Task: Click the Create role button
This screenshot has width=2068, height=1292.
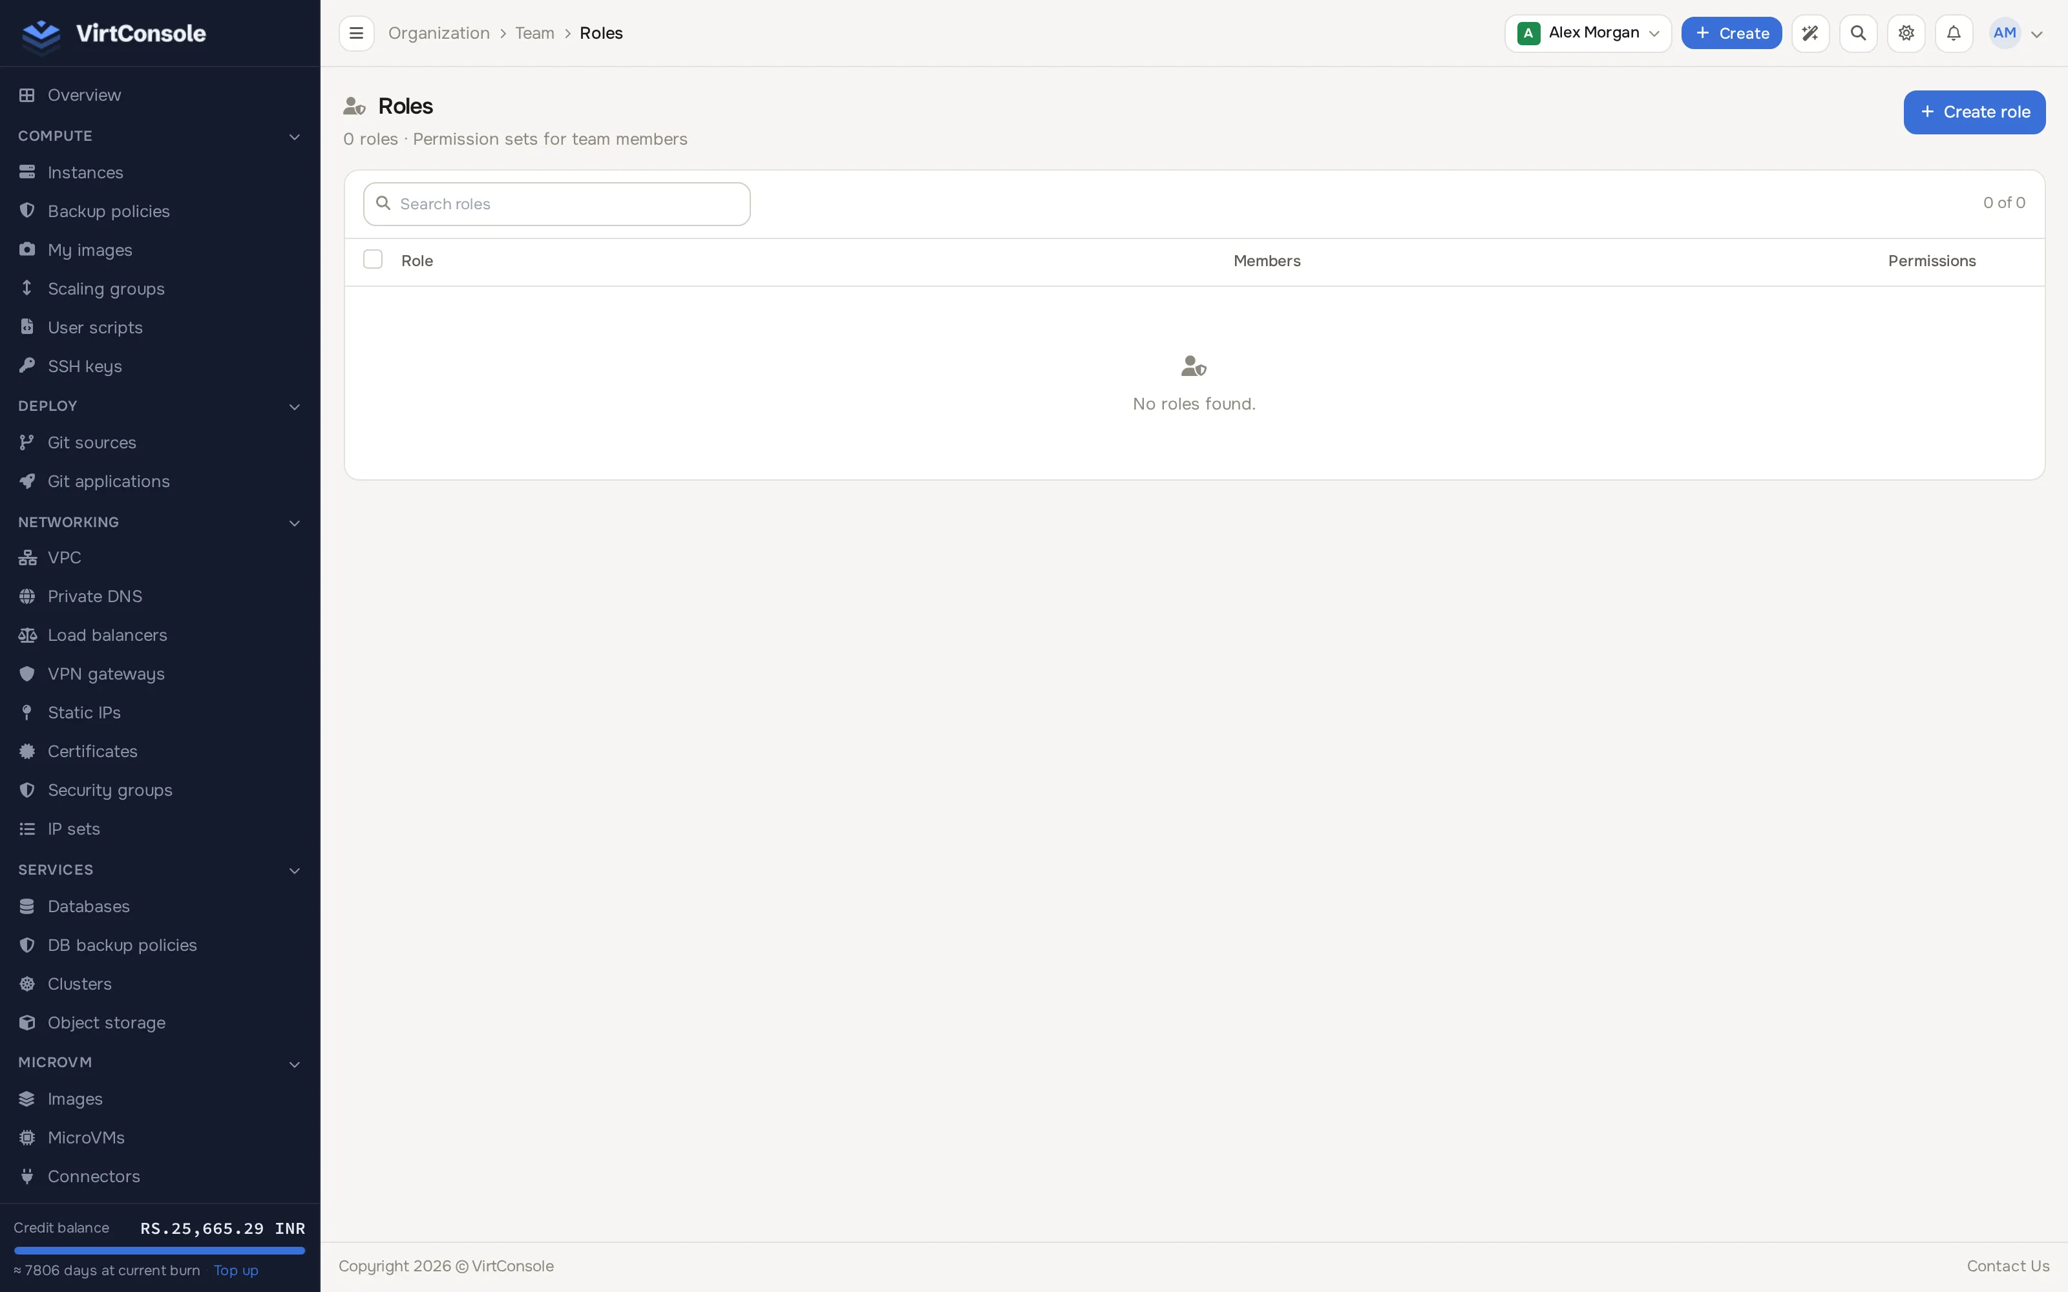Action: click(1974, 112)
